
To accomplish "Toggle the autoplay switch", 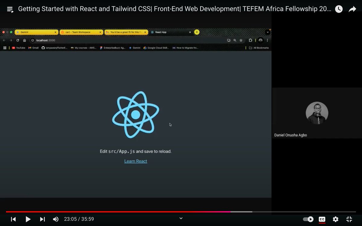I will [308, 219].
